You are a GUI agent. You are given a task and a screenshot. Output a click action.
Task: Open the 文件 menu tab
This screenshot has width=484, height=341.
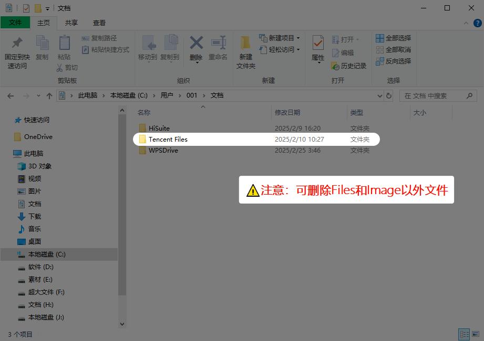(15, 23)
